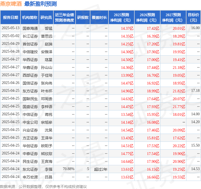Viewport: 201px width, 189px height.
Task: Click the 最新盈利预测 heading
Action: pyautogui.click(x=40, y=4)
